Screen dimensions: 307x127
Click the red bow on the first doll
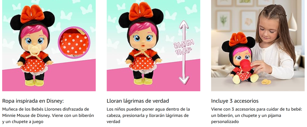(x=33, y=13)
